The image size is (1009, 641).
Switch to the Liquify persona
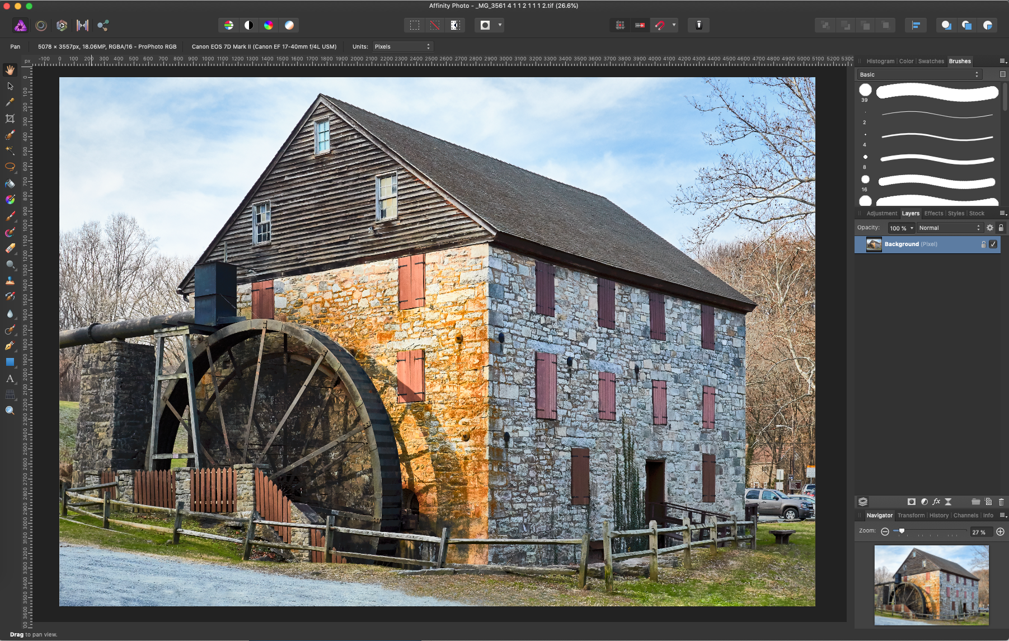tap(41, 25)
